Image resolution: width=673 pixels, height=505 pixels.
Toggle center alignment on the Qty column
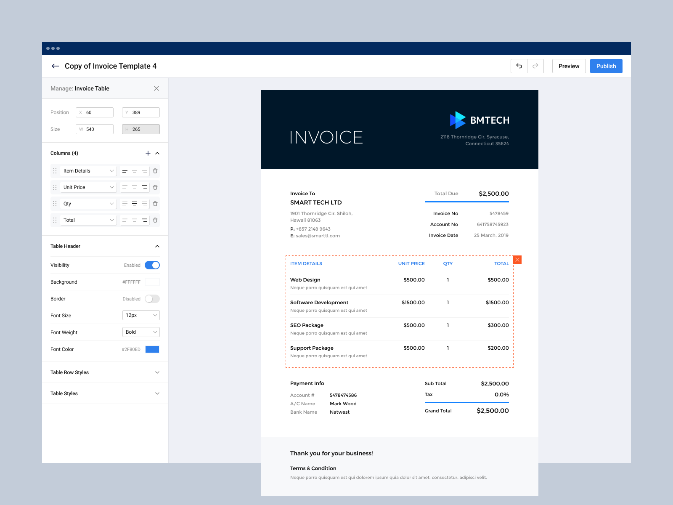135,203
